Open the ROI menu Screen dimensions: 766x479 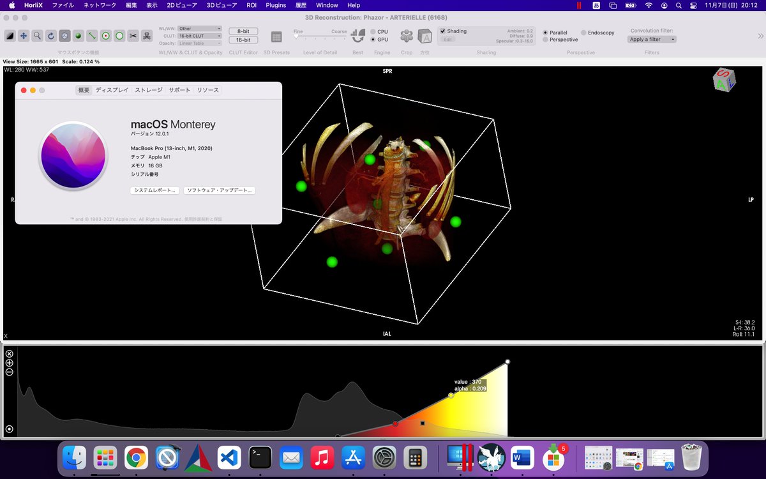tap(252, 5)
